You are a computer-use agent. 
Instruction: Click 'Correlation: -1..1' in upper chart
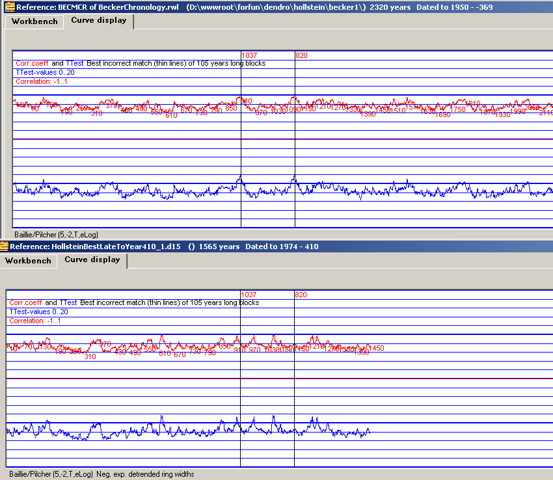41,81
